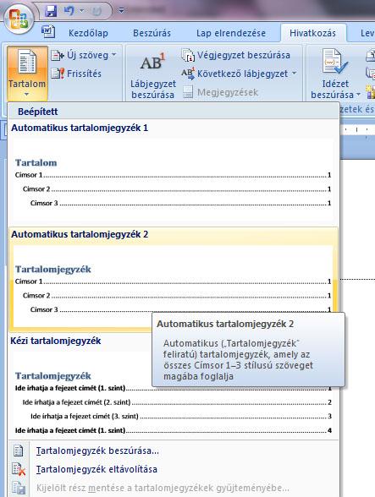The image size is (375, 497).
Task: Expand the Idézet beszúrása dropdown
Action: [358, 95]
